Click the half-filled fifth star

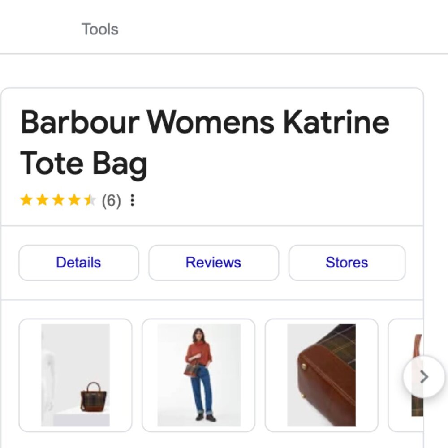90,200
